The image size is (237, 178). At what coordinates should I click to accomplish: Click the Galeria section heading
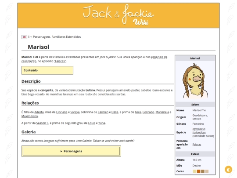point(29,132)
